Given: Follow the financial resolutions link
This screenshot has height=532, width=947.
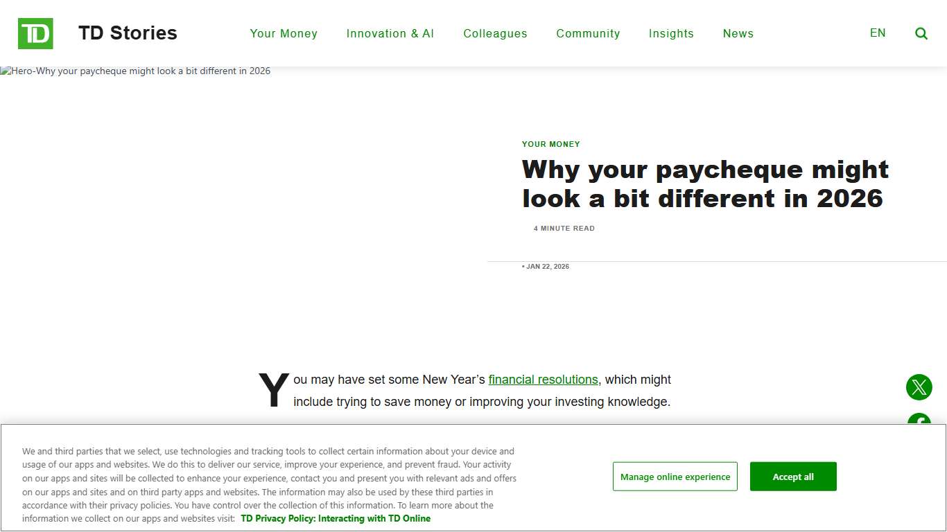Looking at the screenshot, I should click(x=543, y=380).
